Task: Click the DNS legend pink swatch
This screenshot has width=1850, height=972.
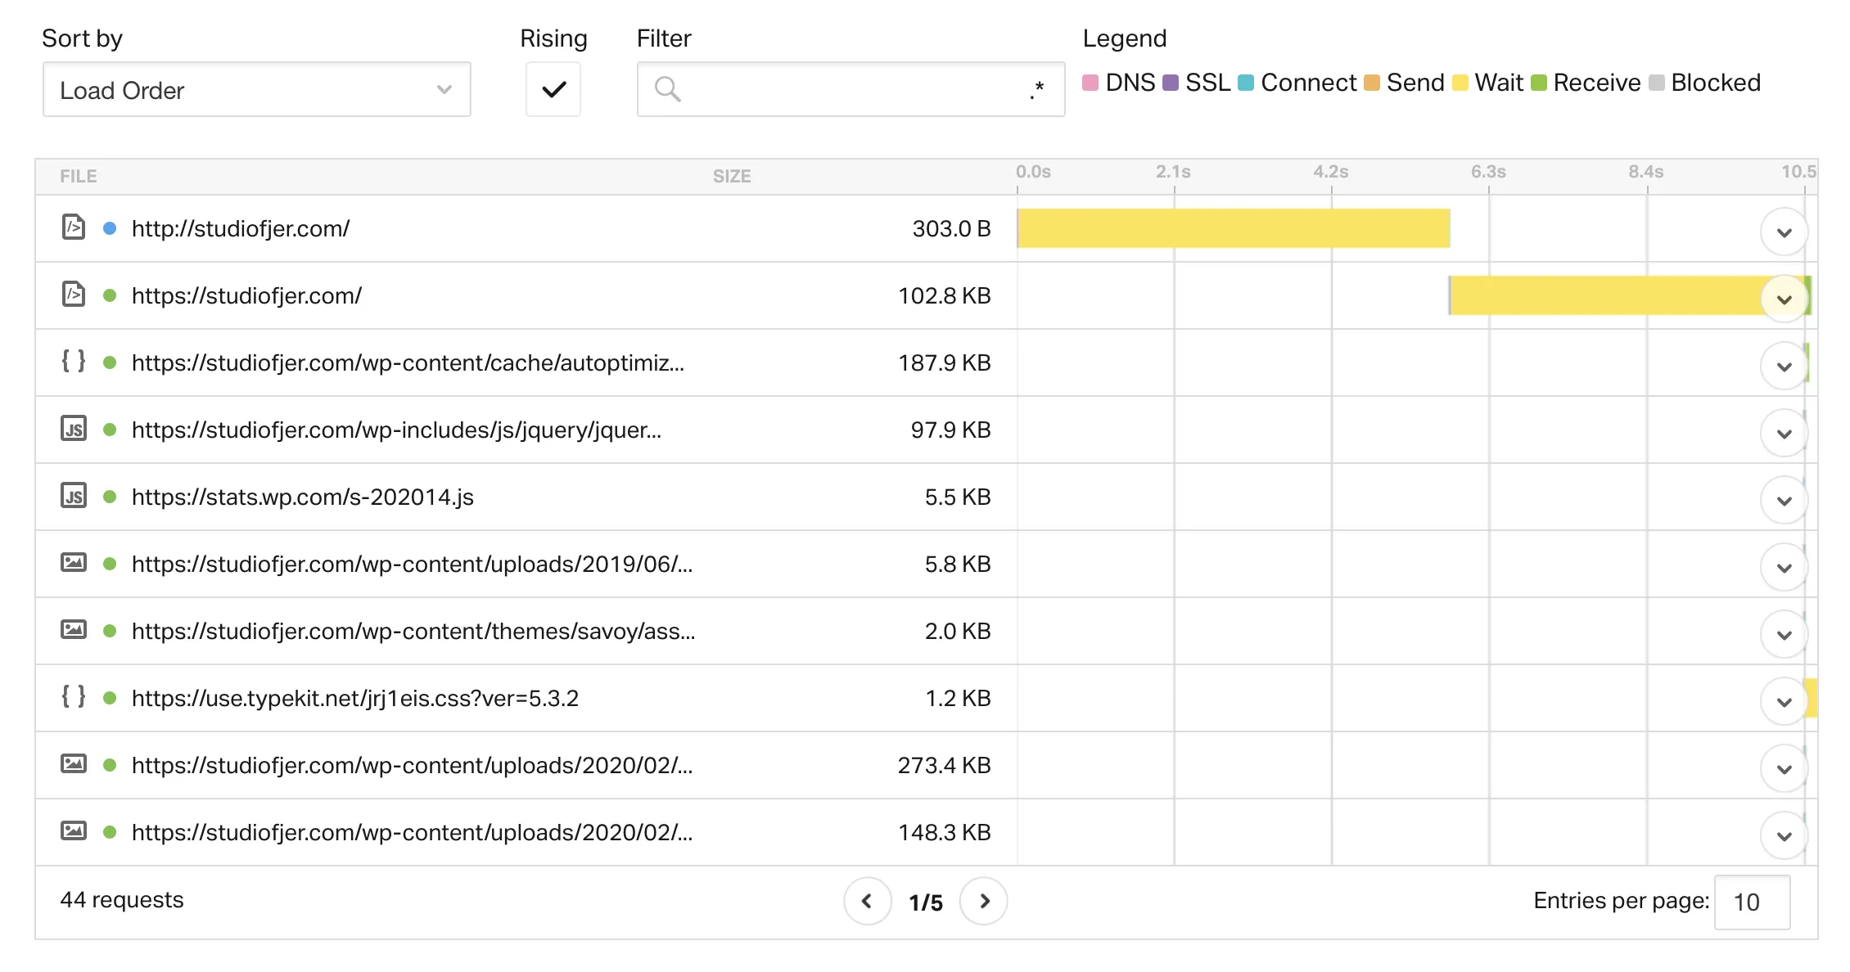Action: [1090, 83]
